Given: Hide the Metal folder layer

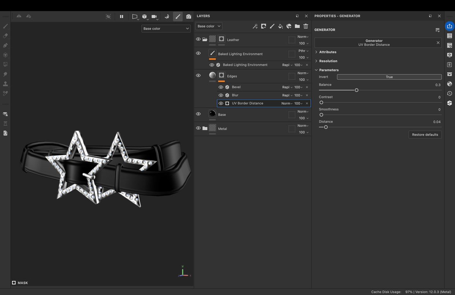Looking at the screenshot, I should click(x=198, y=128).
